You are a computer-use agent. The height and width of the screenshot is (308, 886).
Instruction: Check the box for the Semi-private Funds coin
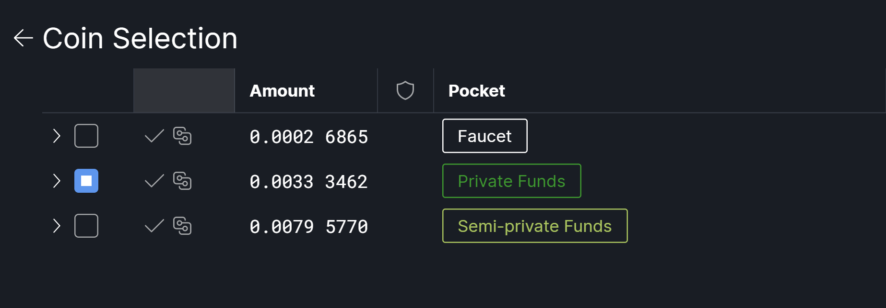pyautogui.click(x=86, y=226)
